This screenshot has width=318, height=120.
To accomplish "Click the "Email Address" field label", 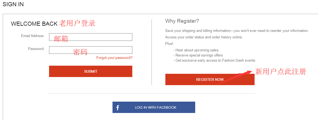I will point(32,36).
